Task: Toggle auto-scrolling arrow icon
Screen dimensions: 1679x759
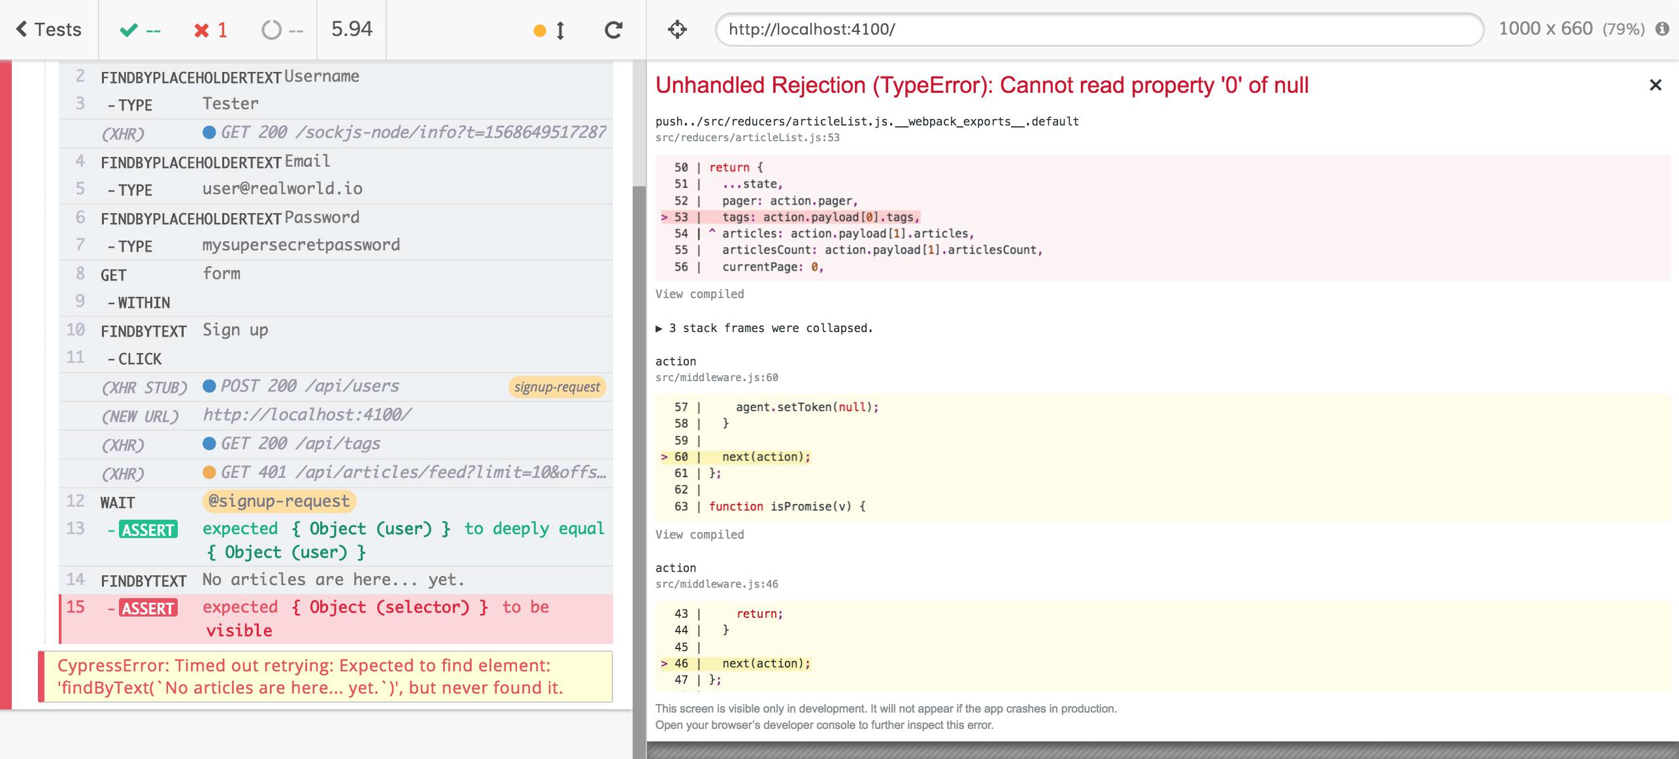Action: click(560, 30)
